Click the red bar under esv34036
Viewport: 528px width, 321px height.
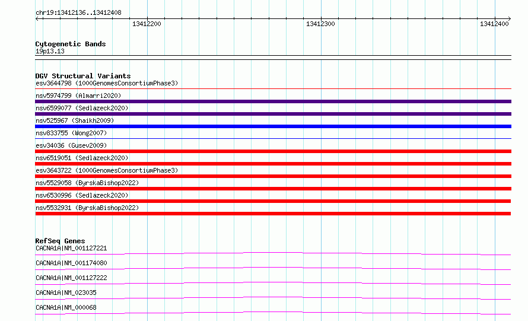pos(273,151)
